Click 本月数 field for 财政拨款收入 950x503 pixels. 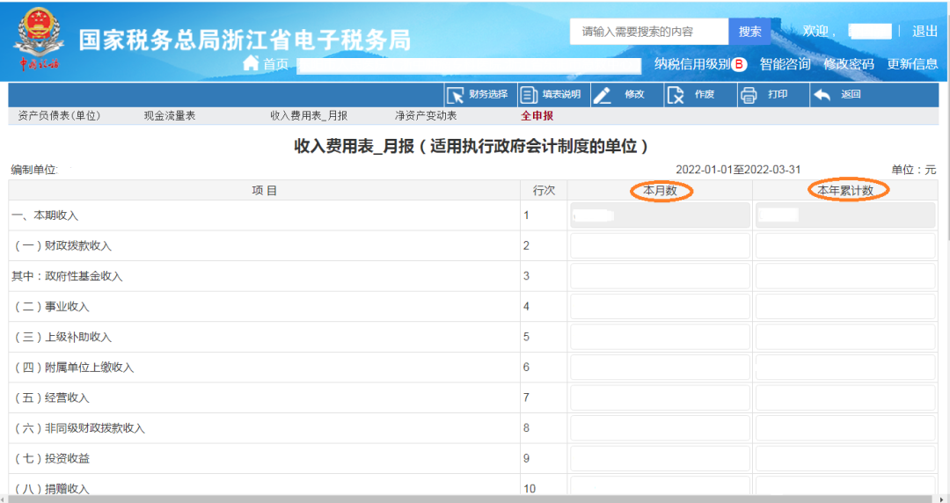pos(660,246)
